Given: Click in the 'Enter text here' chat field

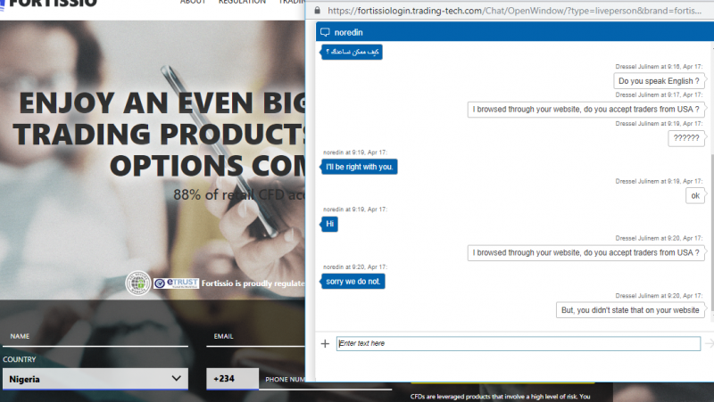Looking at the screenshot, I should [x=519, y=343].
